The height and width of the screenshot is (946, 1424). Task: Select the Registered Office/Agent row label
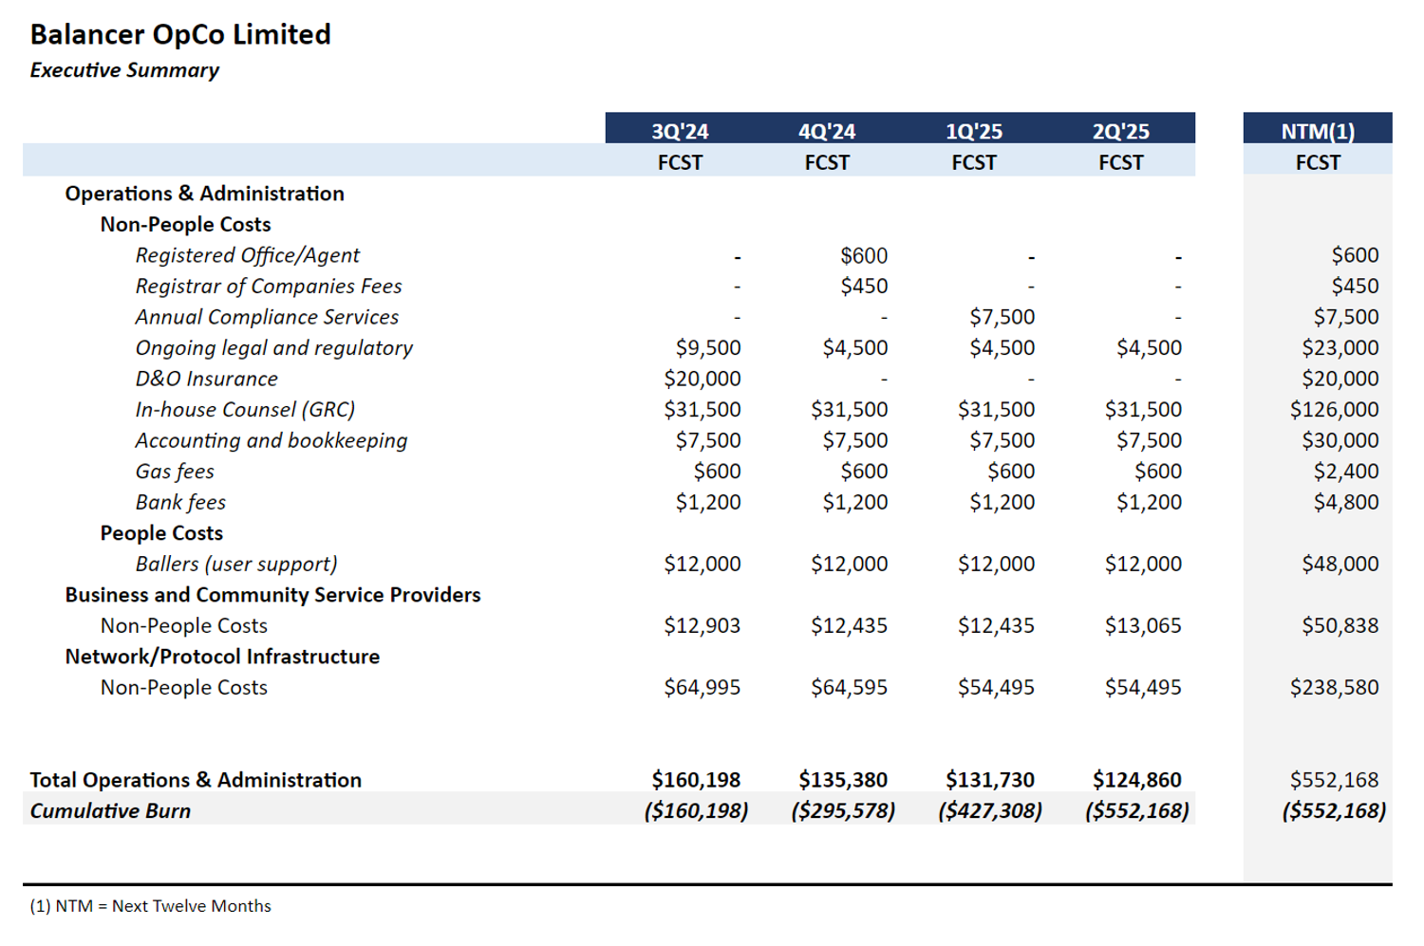coord(247,255)
